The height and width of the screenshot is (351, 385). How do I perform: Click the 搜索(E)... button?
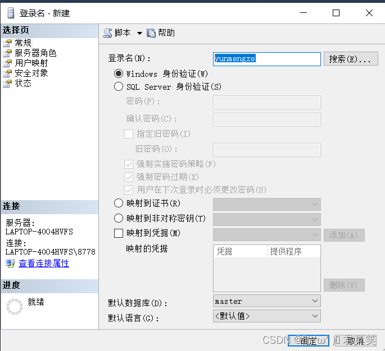[351, 59]
